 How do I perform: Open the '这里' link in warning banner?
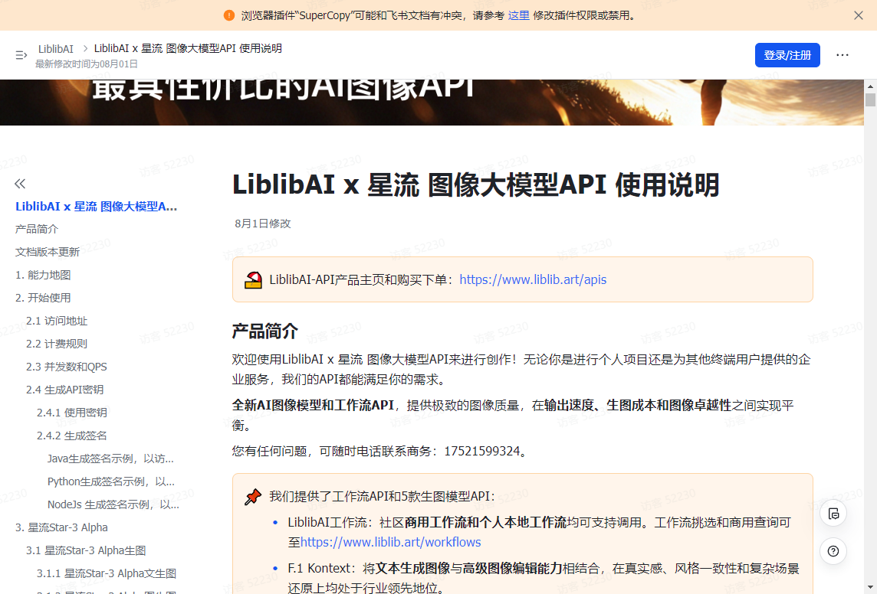coord(518,15)
